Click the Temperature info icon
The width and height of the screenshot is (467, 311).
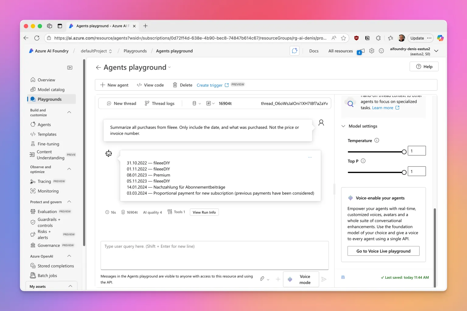coord(377,140)
